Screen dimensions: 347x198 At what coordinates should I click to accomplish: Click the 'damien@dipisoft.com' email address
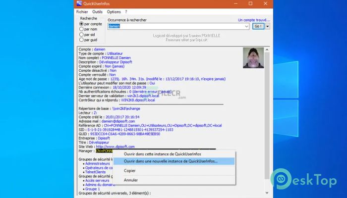[118, 121]
